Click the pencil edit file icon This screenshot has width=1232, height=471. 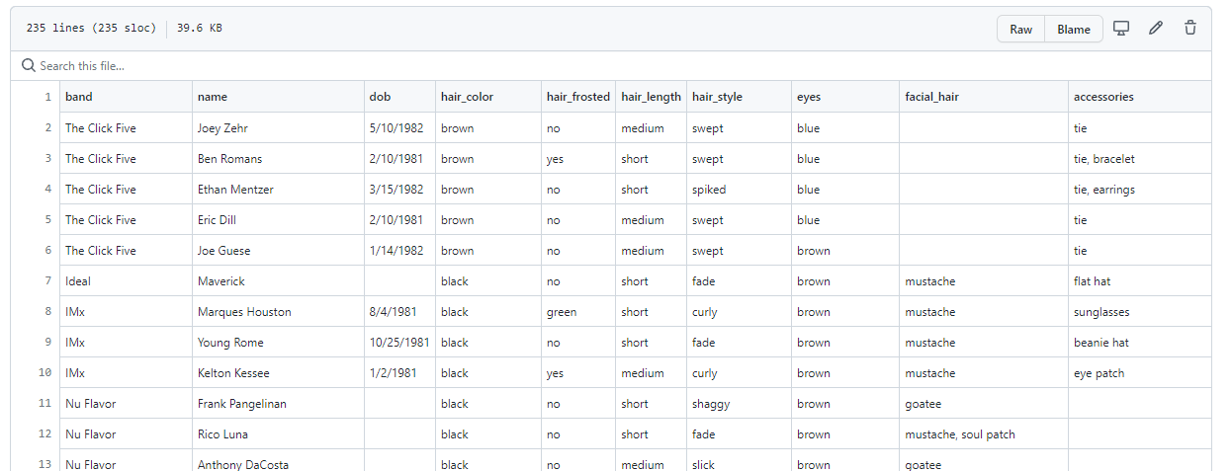click(1156, 29)
